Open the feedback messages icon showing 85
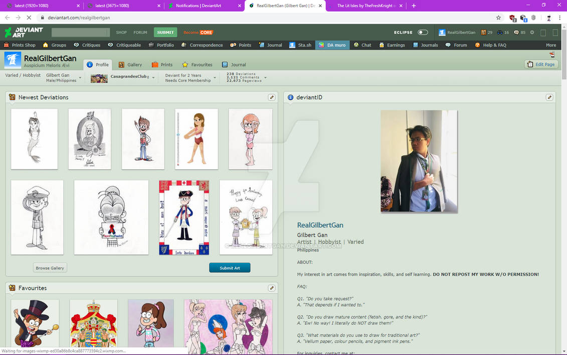The height and width of the screenshot is (355, 567). [520, 32]
